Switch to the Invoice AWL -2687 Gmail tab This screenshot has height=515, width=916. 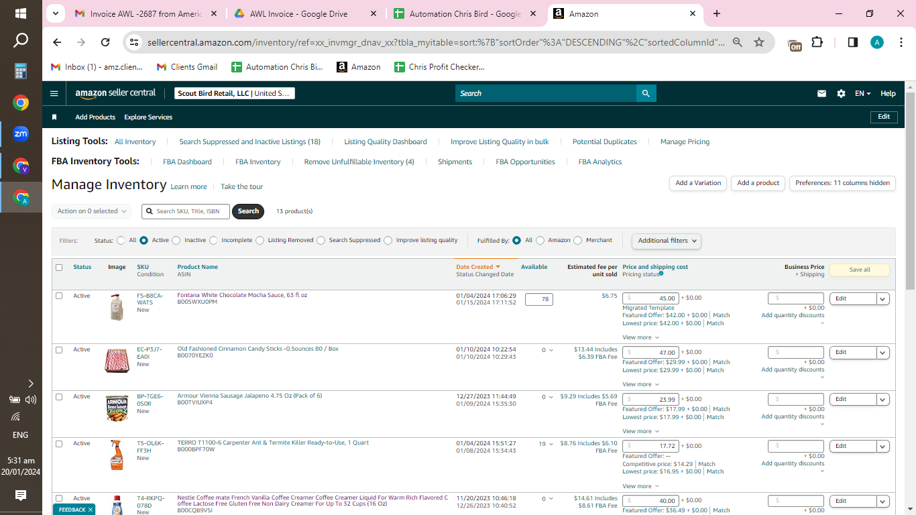(146, 14)
